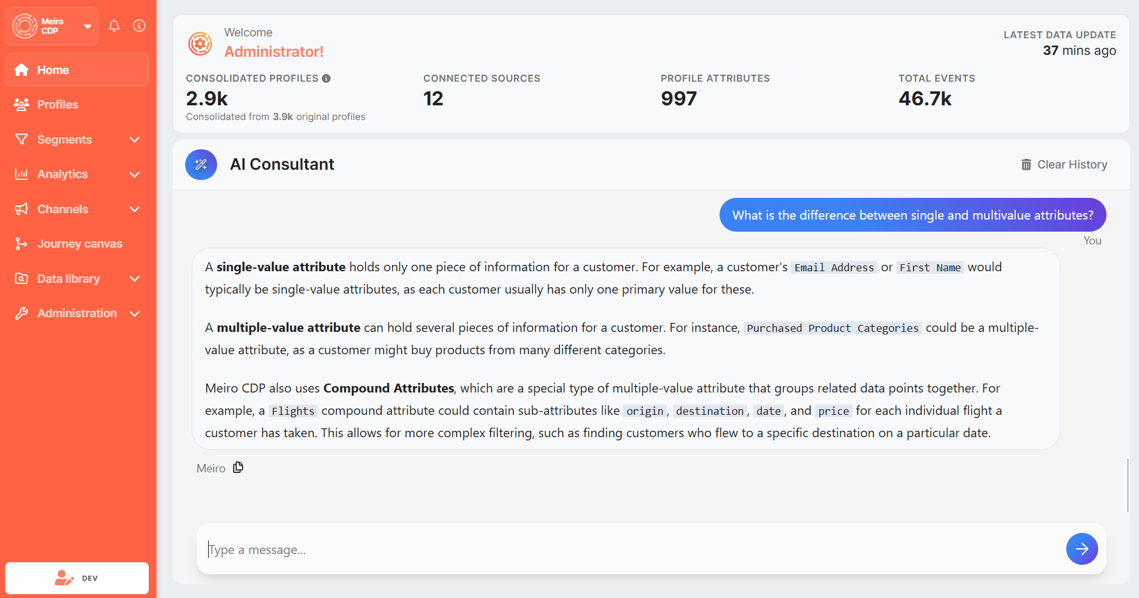Click the trash icon next to Clear History
Screen dimensions: 1139x598
point(1026,165)
